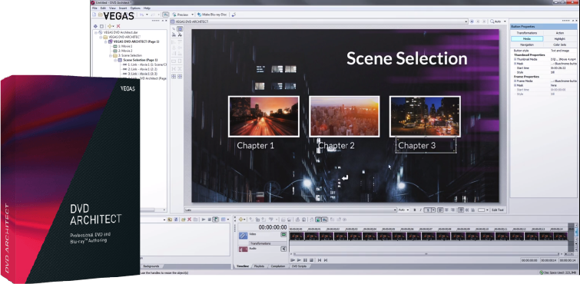This screenshot has width=580, height=284.
Task: Toggle Italic text formatting
Action: tap(420, 210)
